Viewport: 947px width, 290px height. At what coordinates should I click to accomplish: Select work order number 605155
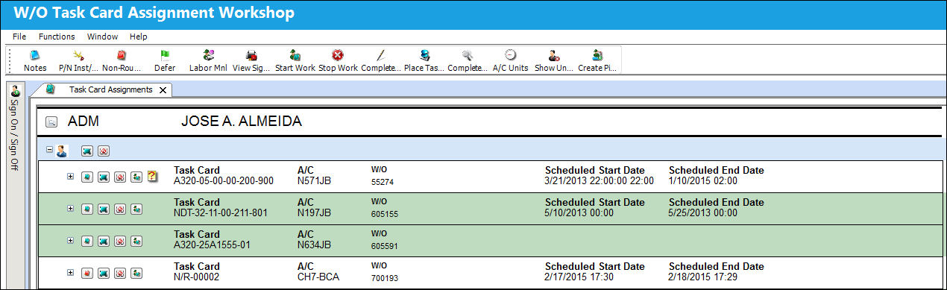tap(385, 214)
